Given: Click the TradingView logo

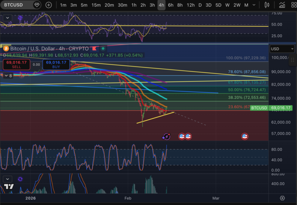Looking at the screenshot, I should (x=9, y=186).
